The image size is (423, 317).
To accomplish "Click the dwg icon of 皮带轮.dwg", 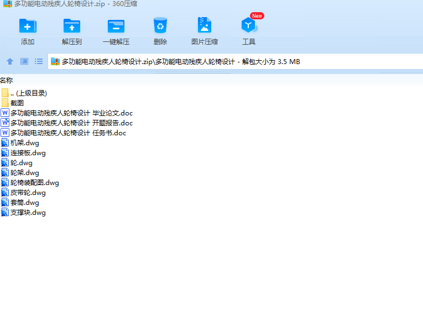I will point(5,192).
